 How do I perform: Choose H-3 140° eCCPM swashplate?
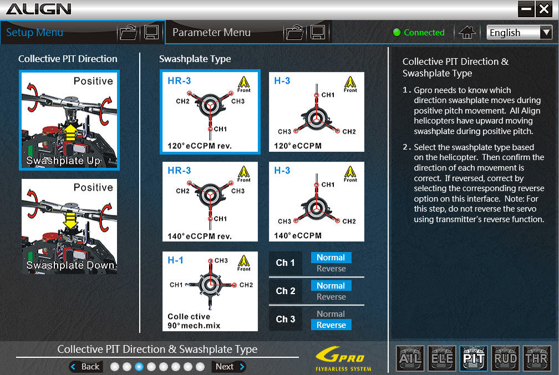pos(317,202)
